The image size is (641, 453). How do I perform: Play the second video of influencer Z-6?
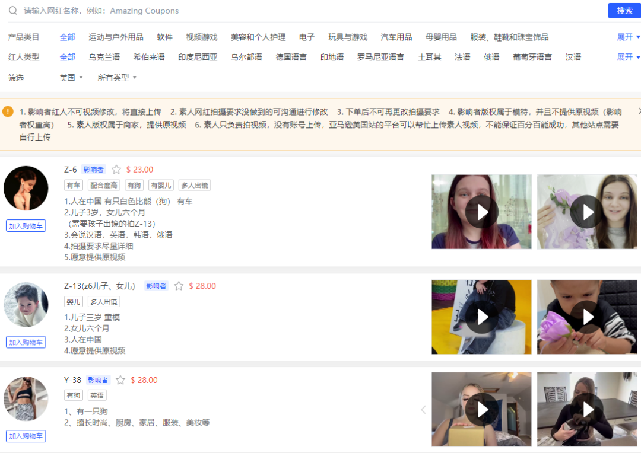(x=586, y=212)
